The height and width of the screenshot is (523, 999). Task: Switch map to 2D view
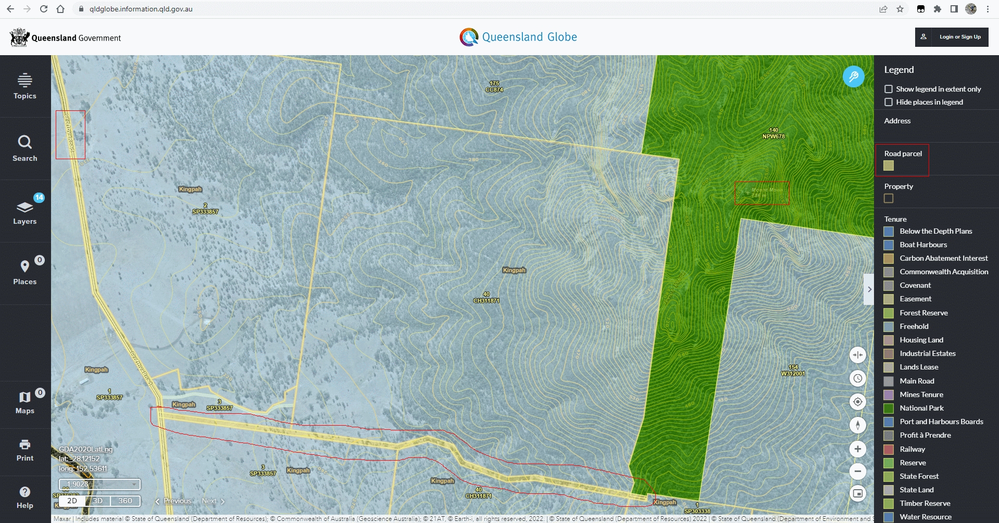72,501
